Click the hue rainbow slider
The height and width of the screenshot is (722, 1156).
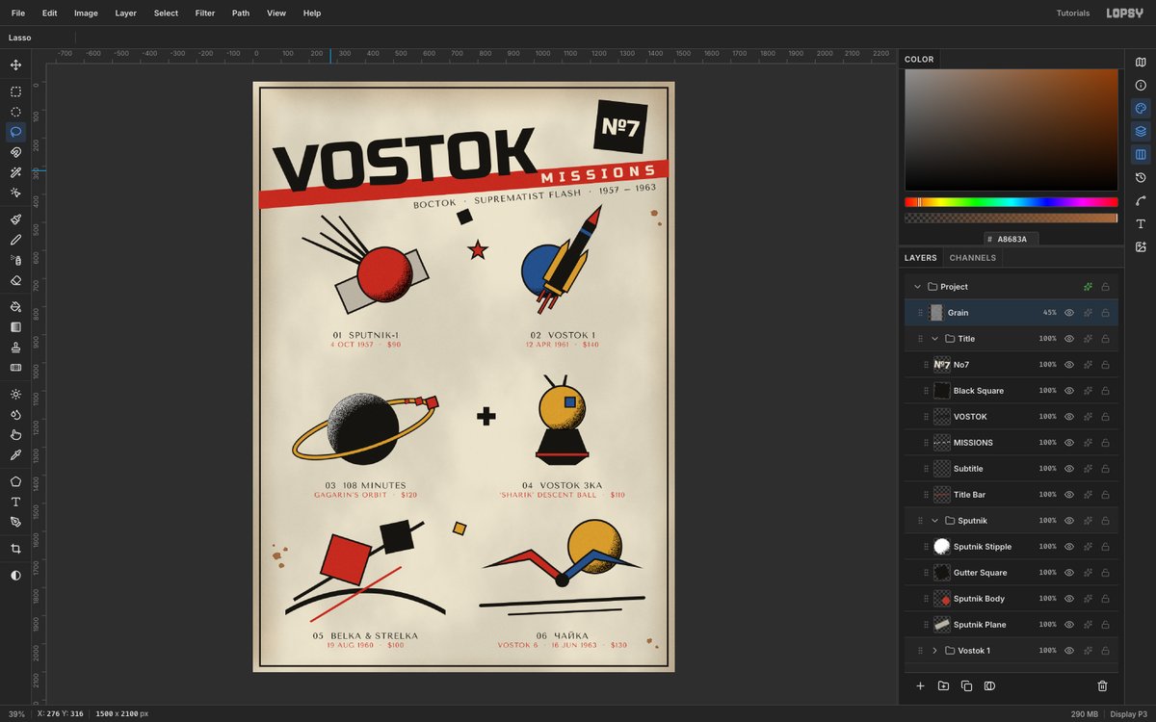pos(1011,202)
